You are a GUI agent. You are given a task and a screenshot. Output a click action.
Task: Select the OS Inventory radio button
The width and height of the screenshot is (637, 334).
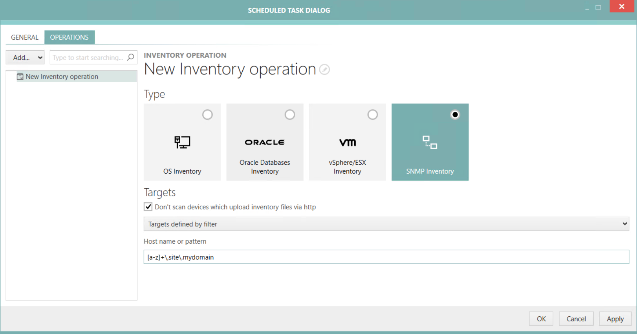207,115
